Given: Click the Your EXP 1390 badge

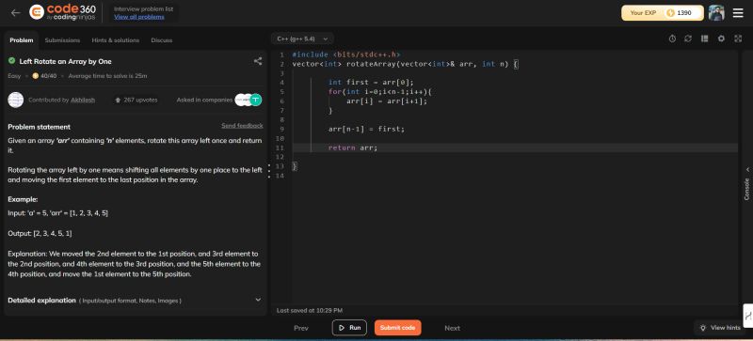Looking at the screenshot, I should click(663, 13).
